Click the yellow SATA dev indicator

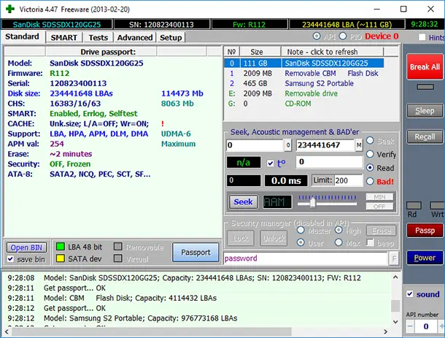(60, 258)
